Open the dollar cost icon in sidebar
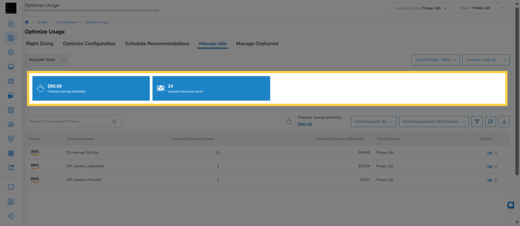The height and width of the screenshot is (226, 520). pos(11,38)
